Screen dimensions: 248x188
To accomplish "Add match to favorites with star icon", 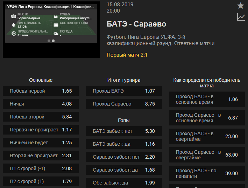I will [241, 6].
